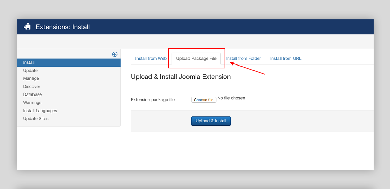The height and width of the screenshot is (189, 390).
Task: Click the Upload & Install Joomla Extension heading
Action: (x=181, y=77)
